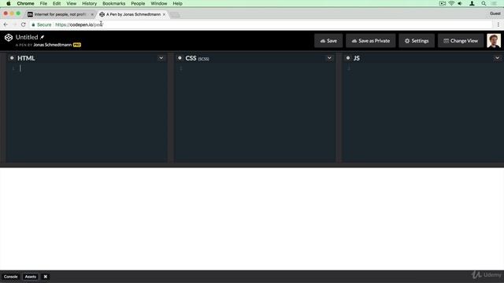504x283 pixels.
Task: Click the user account menu bar icon
Action: point(472,3)
